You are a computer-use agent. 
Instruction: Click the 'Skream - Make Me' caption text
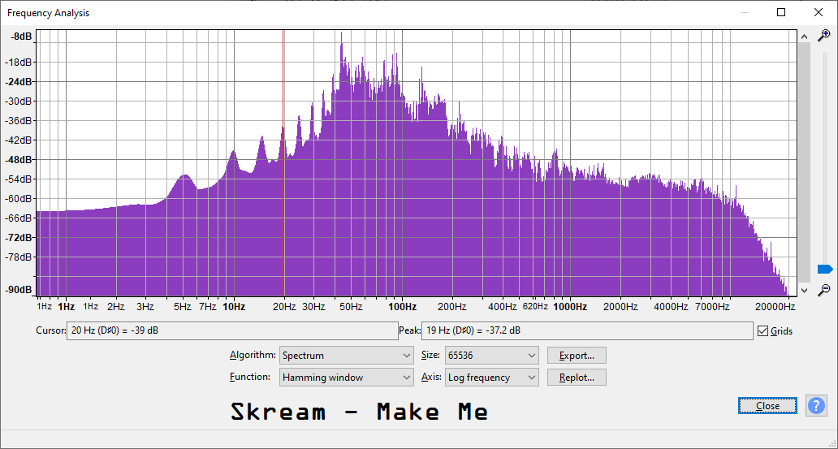(x=359, y=412)
